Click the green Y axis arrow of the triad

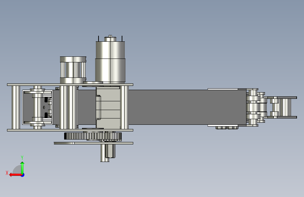(22, 168)
